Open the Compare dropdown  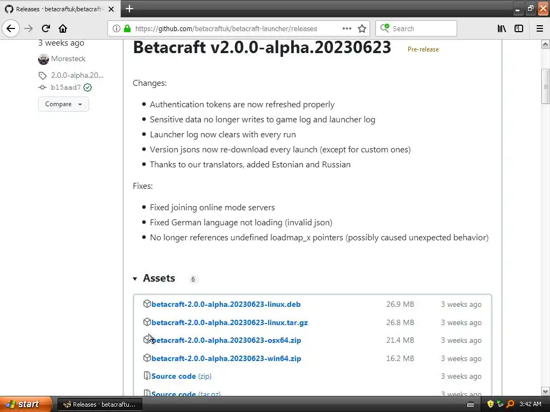pyautogui.click(x=63, y=104)
